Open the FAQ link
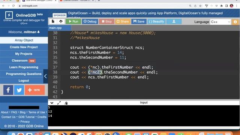The image size is (240, 135). [14, 112]
